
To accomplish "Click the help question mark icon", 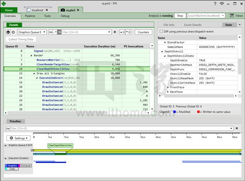I will pyautogui.click(x=215, y=3).
